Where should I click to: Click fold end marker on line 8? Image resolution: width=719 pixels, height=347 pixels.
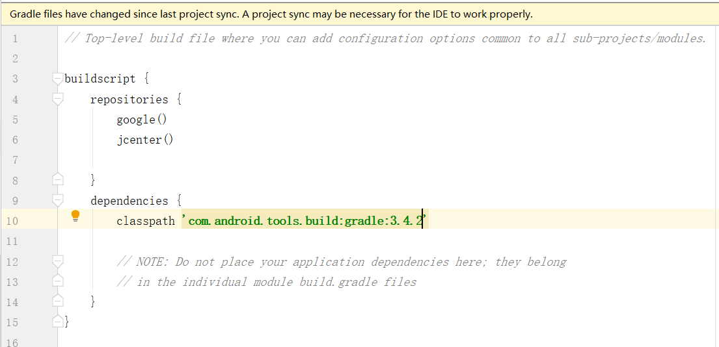click(x=57, y=179)
